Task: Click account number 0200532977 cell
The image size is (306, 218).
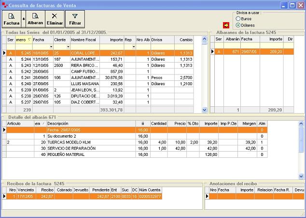Action: (150, 196)
